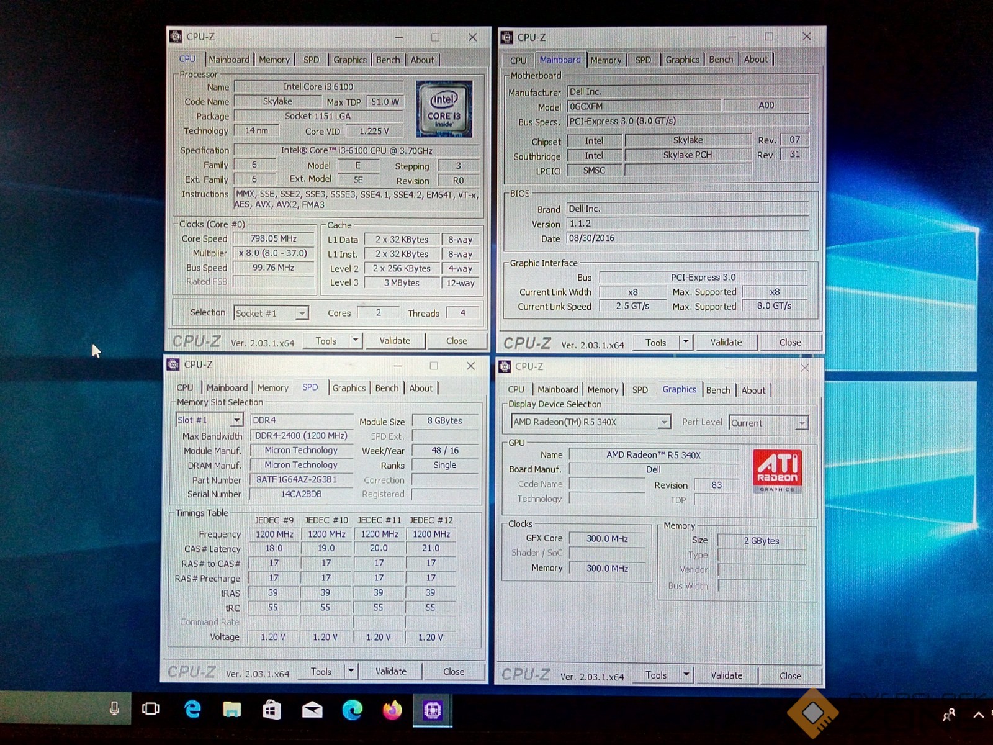
Task: Click the Core Speed value '798.05 MHz'
Action: [274, 238]
